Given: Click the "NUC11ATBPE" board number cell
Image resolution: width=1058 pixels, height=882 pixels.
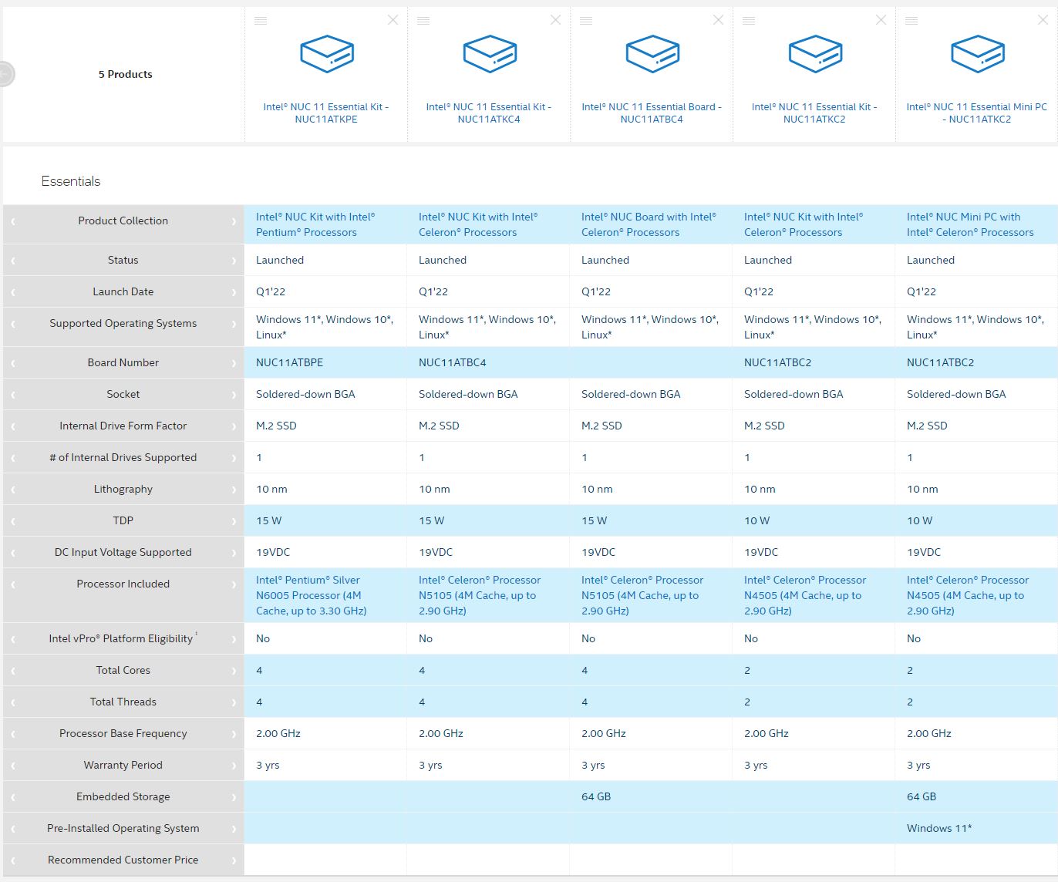Looking at the screenshot, I should (290, 362).
